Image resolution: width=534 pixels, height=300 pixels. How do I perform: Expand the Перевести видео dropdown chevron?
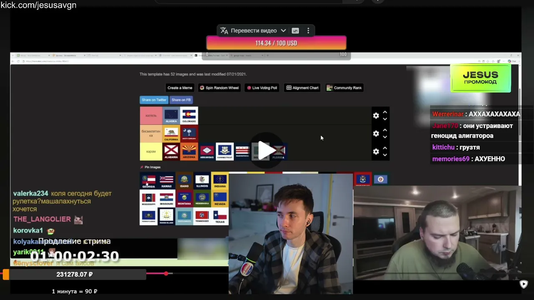[283, 30]
